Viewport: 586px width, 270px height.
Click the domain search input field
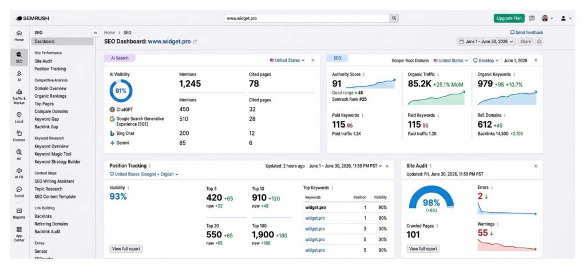point(307,18)
